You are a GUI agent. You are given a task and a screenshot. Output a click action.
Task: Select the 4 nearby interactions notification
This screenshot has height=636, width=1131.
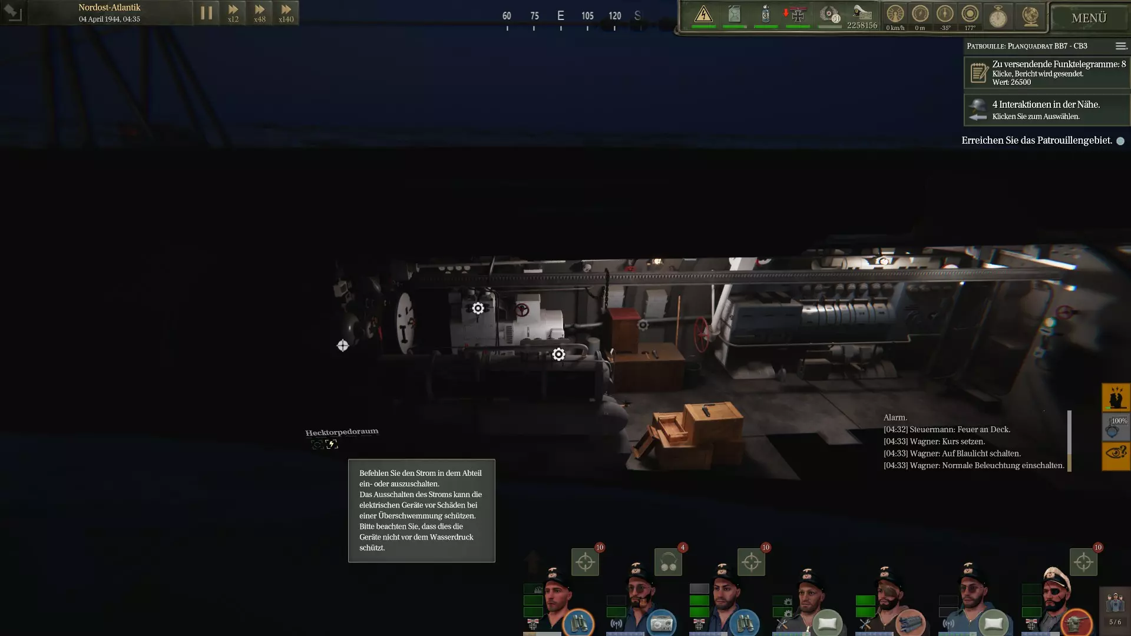pos(1047,110)
